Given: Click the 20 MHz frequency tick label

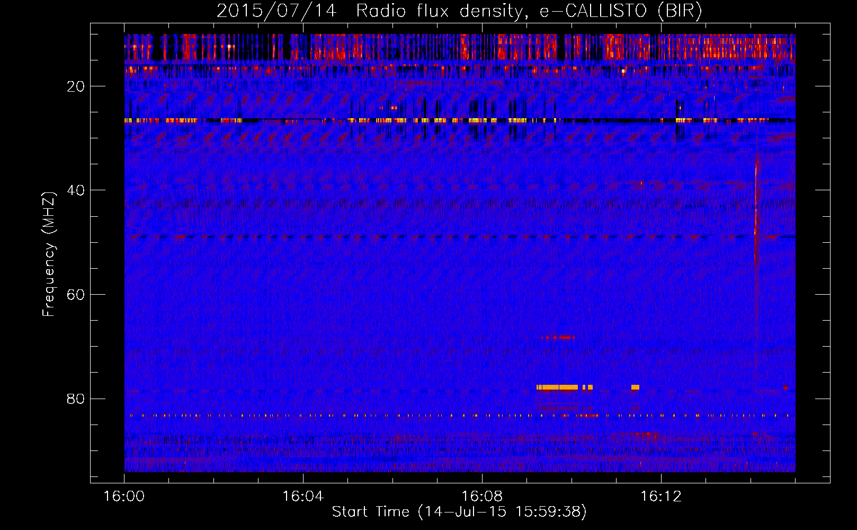Looking at the screenshot, I should (76, 86).
